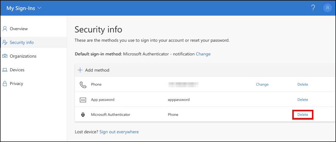Click the Phone handset icon in list
Viewport: 336px width, 142px height.
pyautogui.click(x=83, y=85)
